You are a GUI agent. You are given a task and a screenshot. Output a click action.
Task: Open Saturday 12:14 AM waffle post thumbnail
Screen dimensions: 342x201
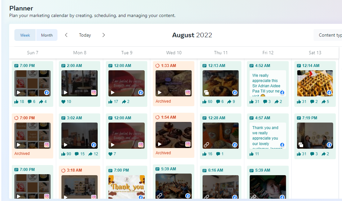pyautogui.click(x=315, y=83)
